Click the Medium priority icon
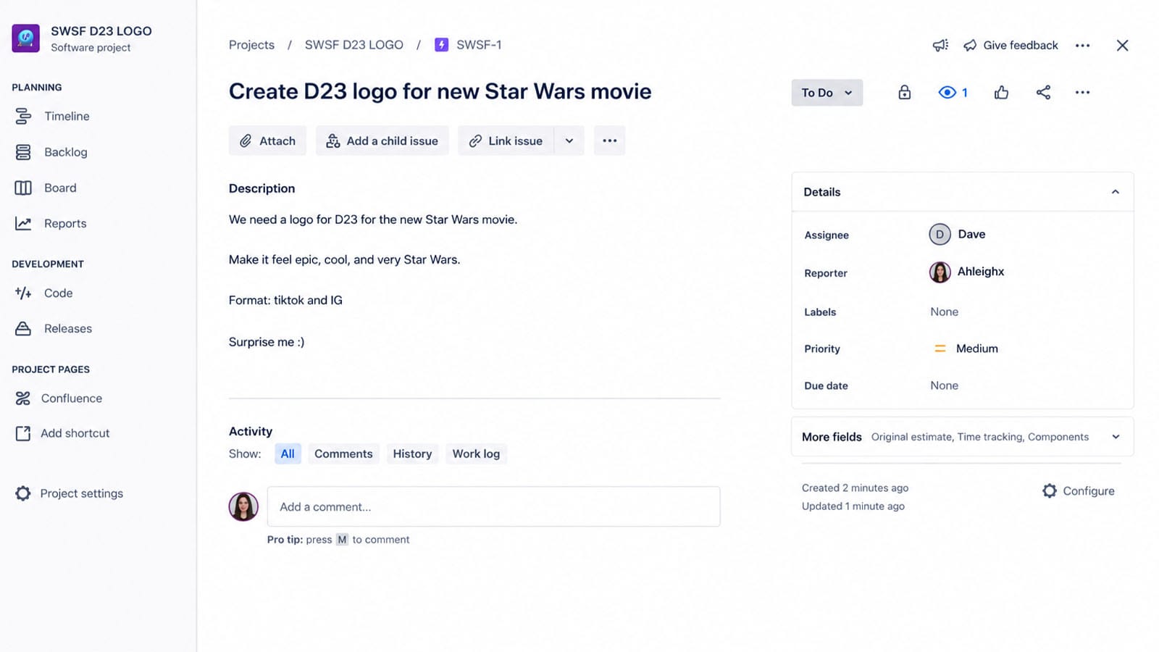This screenshot has height=652, width=1159. pyautogui.click(x=940, y=348)
